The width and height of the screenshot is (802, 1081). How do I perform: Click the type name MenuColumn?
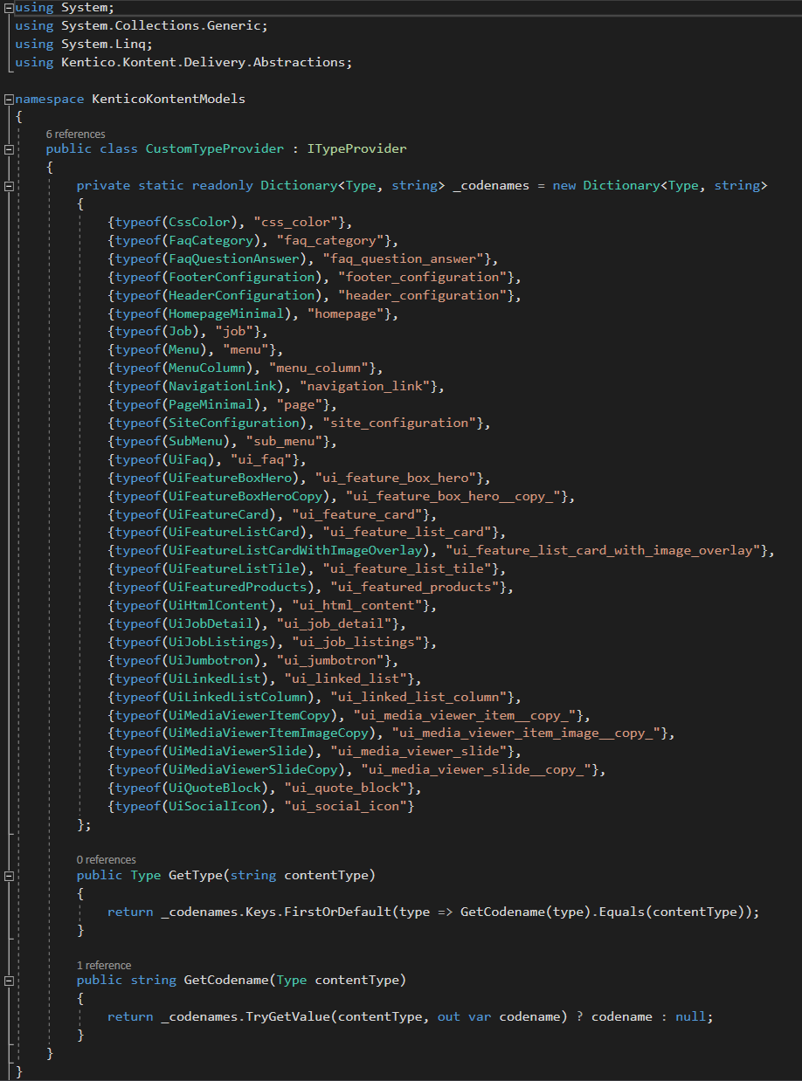207,369
